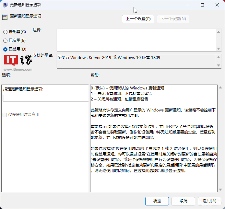Confirm with the 确定 button

[157, 201]
